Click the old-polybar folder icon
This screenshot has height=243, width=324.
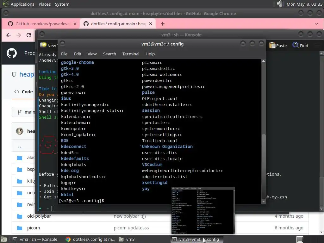click(x=20, y=216)
